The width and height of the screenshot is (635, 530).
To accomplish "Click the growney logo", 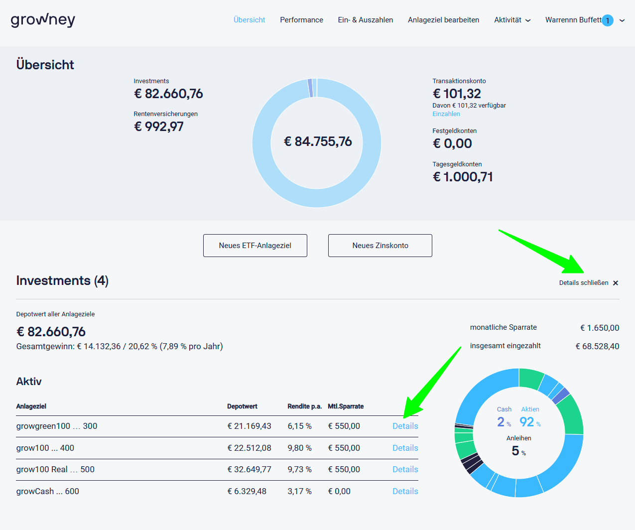I will pos(43,20).
